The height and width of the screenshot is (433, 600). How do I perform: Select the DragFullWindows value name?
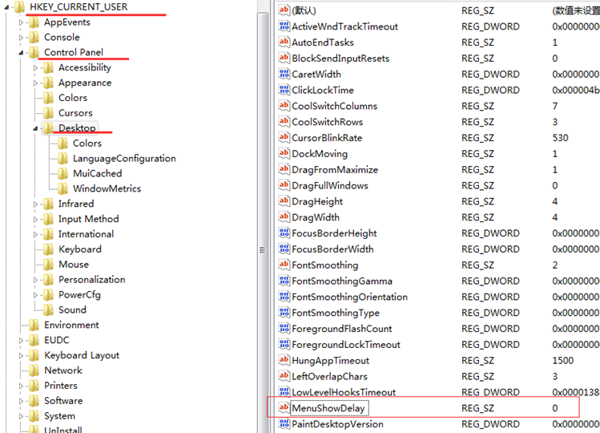click(x=330, y=186)
